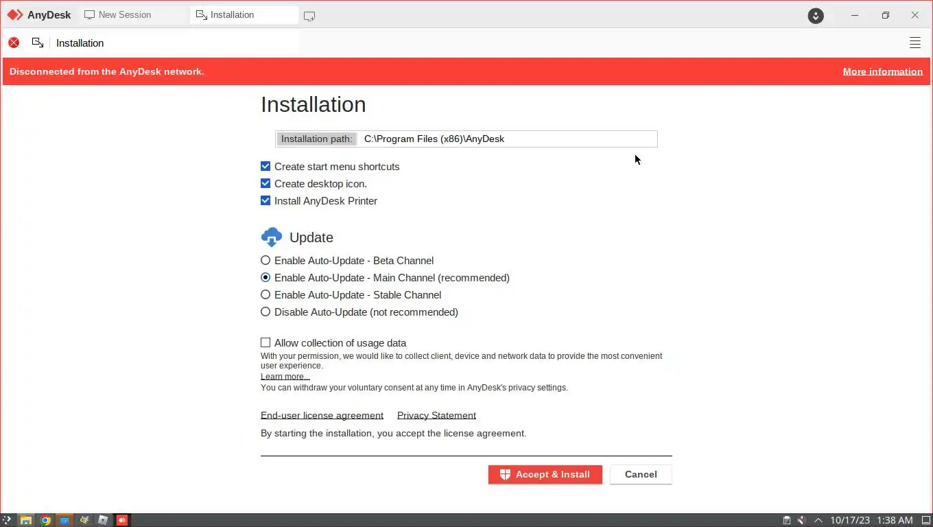Viewport: 933px width, 527px height.
Task: Switch to AnyDesk from the taskbar icon
Action: (x=122, y=520)
